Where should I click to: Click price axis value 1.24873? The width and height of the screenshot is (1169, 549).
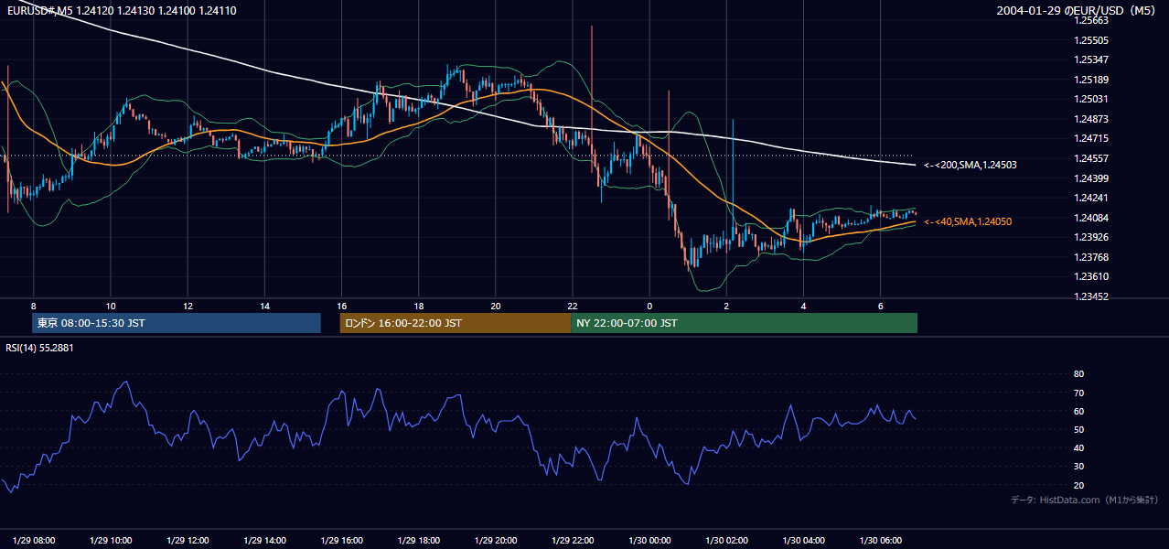[1092, 119]
